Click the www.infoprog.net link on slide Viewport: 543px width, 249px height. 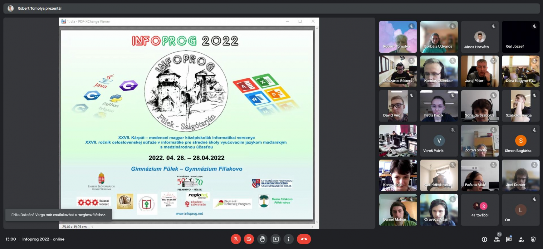189,214
